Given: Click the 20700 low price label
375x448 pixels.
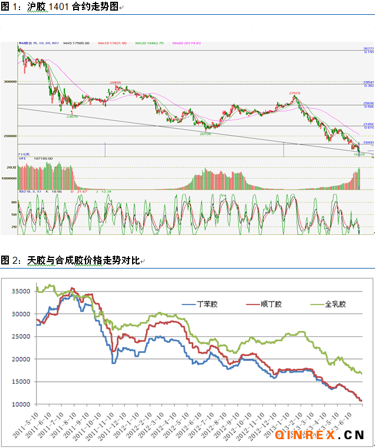Looking at the screenshot, I should (x=205, y=134).
